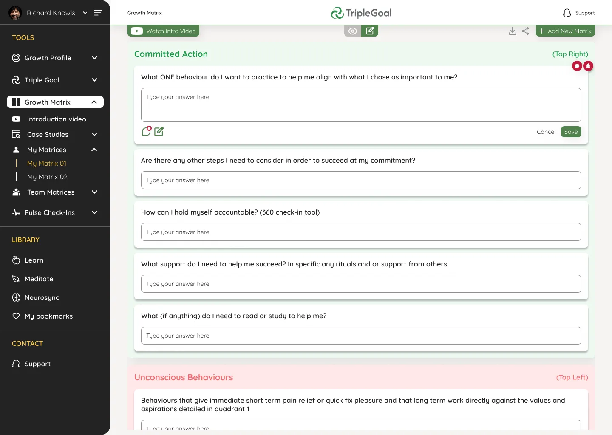
Task: Click the red notification bell badge
Action: pyautogui.click(x=588, y=66)
